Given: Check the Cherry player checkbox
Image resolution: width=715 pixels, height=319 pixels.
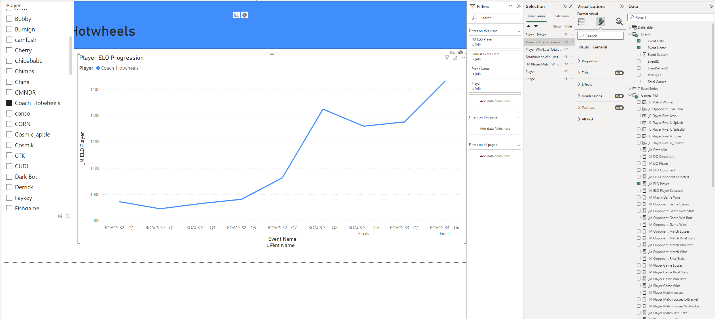Looking at the screenshot, I should click(9, 50).
